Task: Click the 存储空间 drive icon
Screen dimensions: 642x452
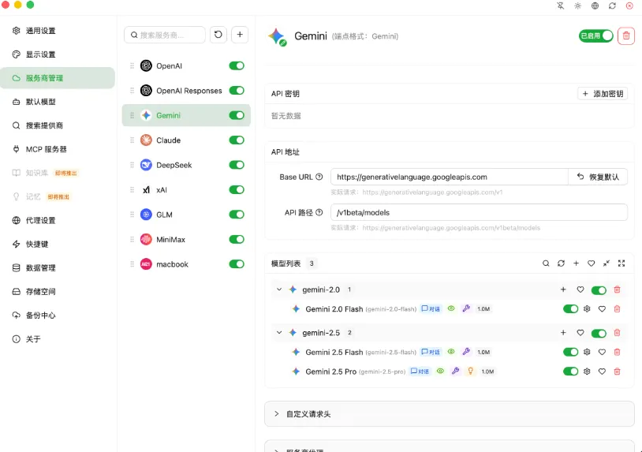Action: point(17,292)
